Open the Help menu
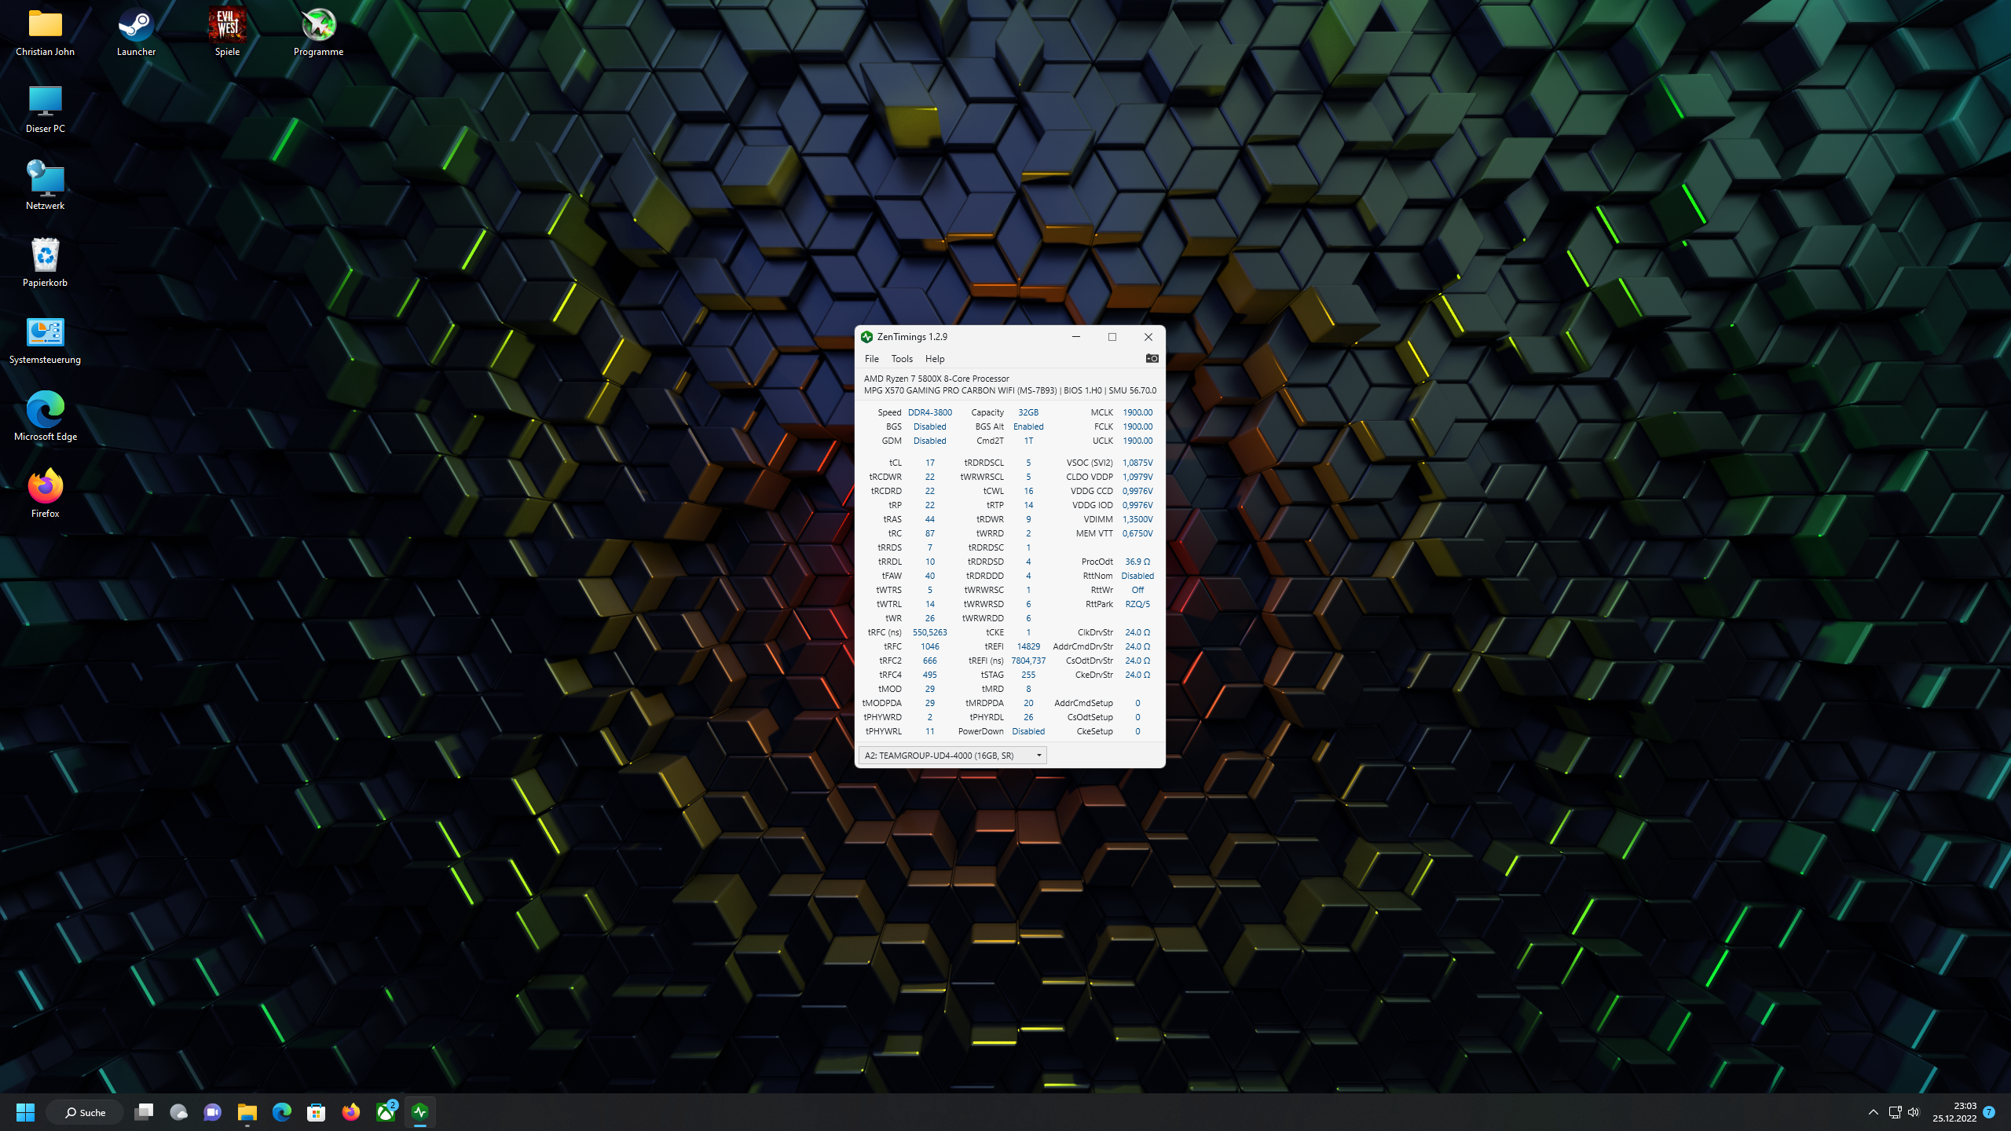2011x1131 pixels. coord(934,359)
